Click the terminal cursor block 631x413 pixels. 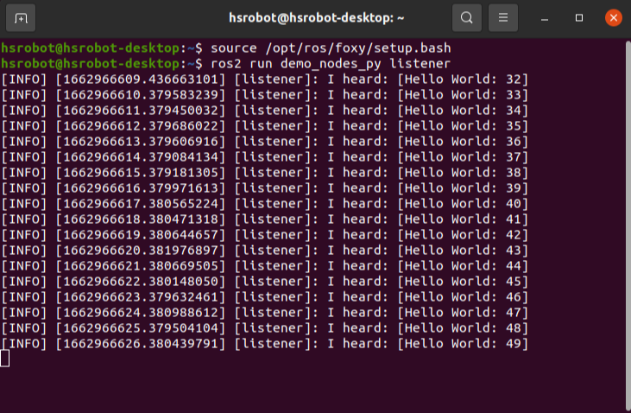4,359
